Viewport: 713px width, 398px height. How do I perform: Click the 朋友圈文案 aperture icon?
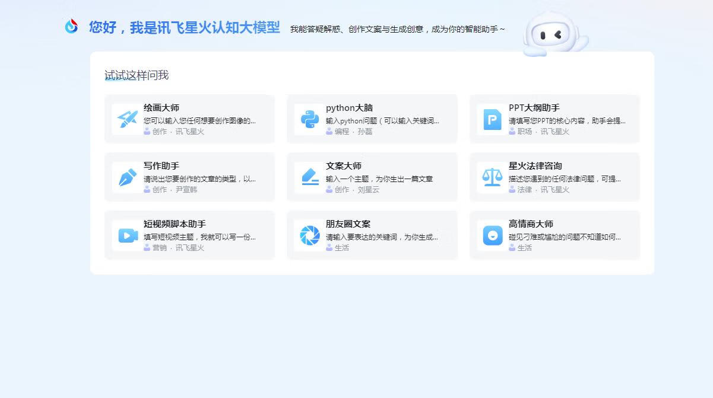310,235
